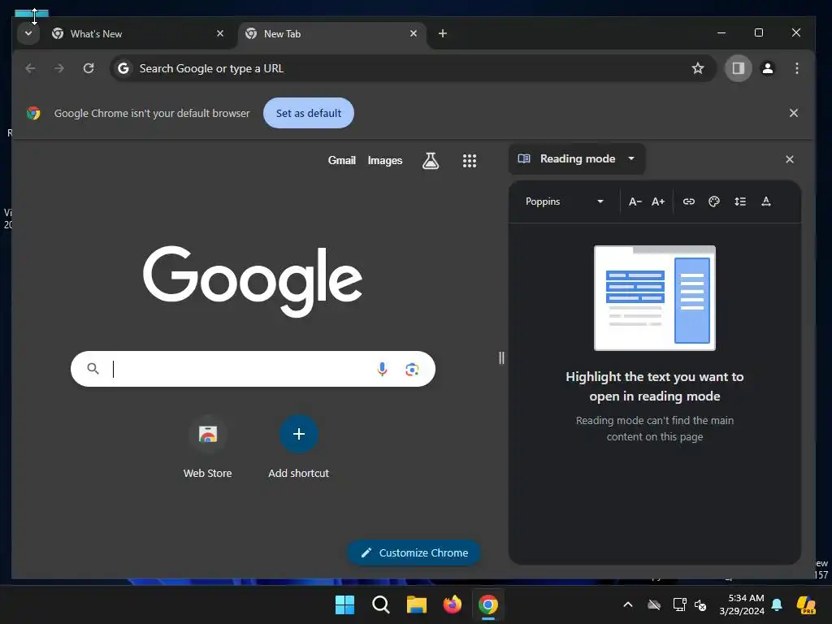Go back to previous page
This screenshot has height=624, width=832.
coord(30,68)
